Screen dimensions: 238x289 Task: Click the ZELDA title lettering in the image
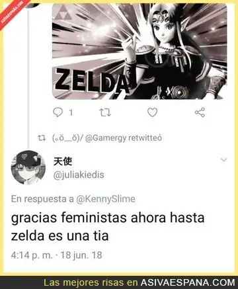click(91, 81)
